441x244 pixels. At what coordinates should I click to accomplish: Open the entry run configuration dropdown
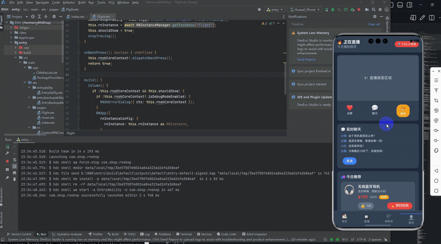click(x=275, y=9)
